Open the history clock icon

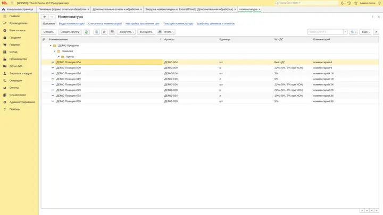point(349,3)
